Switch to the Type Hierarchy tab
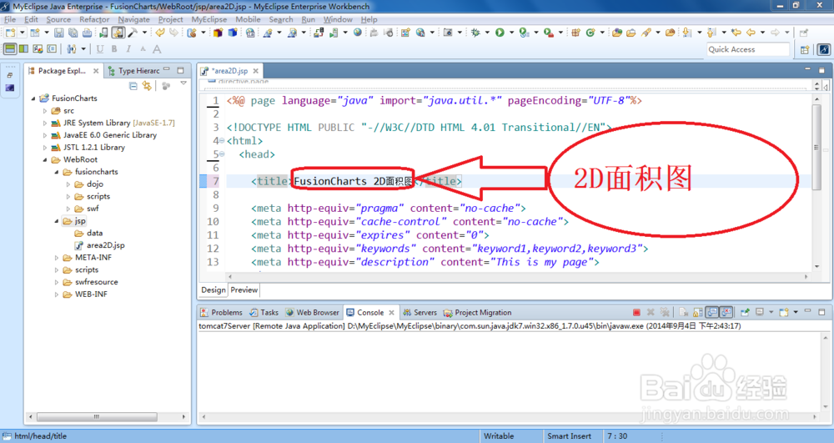 [x=134, y=71]
